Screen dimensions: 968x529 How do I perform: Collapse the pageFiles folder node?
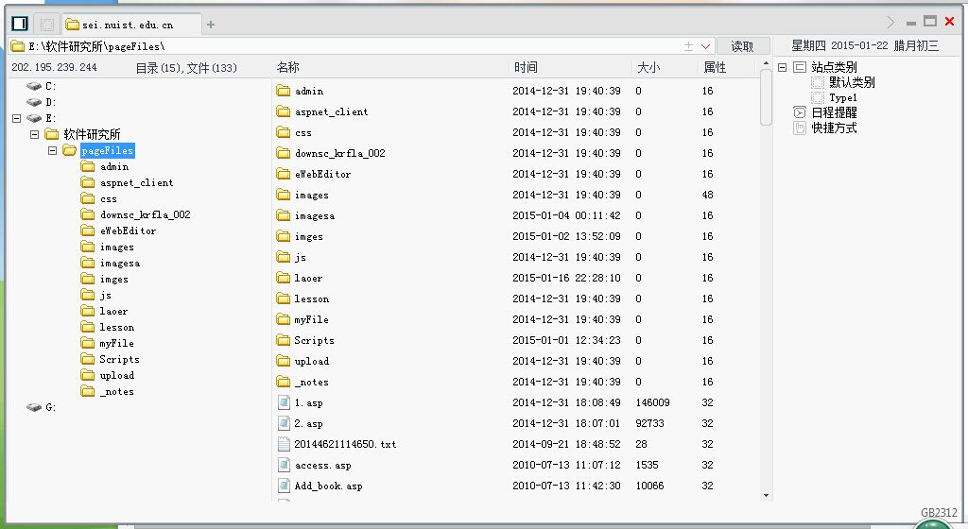coord(53,150)
